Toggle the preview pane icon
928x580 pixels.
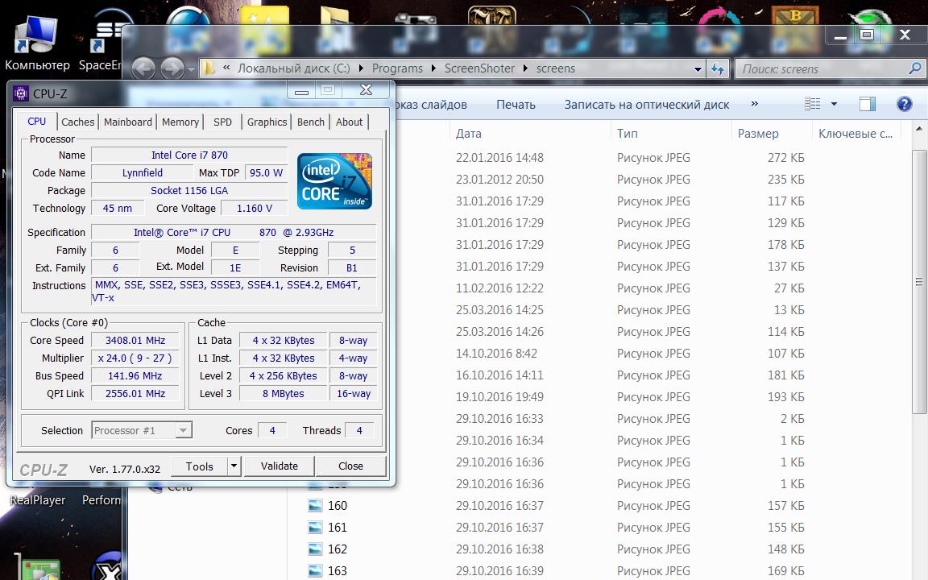pyautogui.click(x=867, y=104)
